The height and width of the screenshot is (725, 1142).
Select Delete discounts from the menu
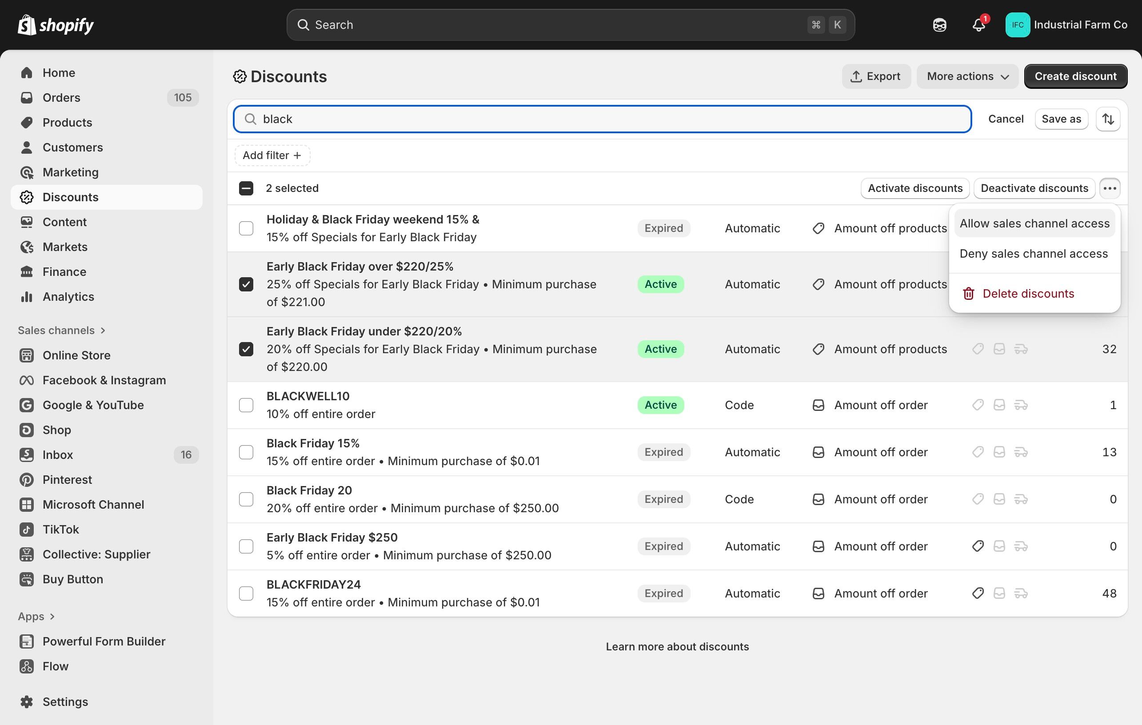[1028, 294]
